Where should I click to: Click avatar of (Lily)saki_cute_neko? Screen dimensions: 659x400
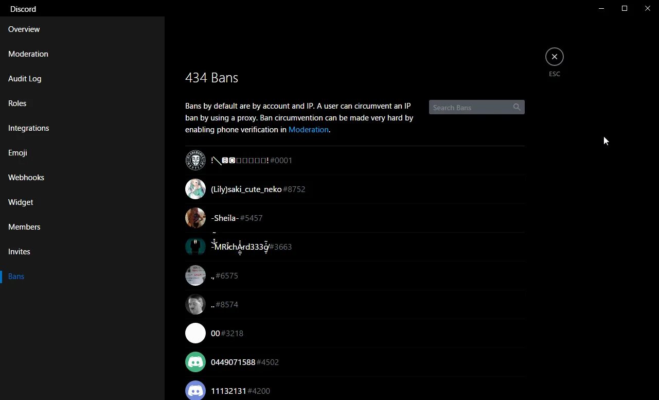(x=195, y=189)
